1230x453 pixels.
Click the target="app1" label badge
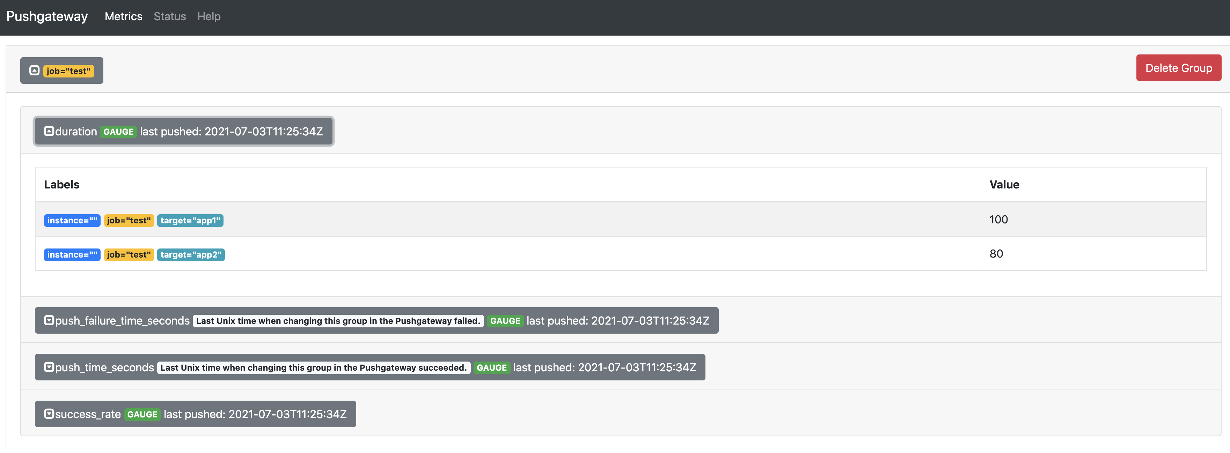pyautogui.click(x=190, y=221)
